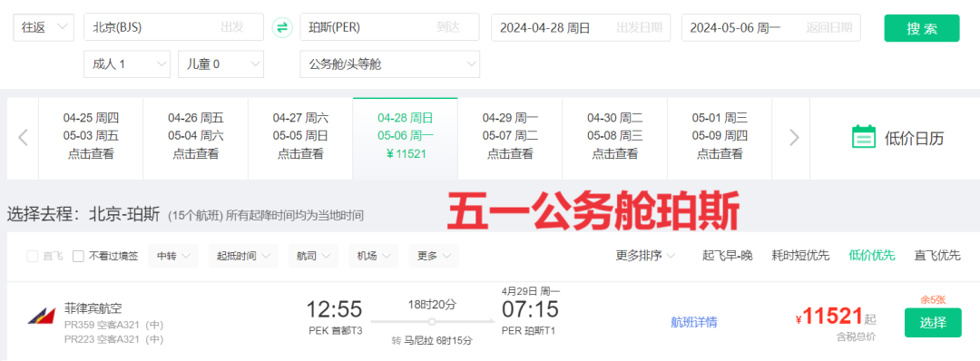This screenshot has height=361, width=980.
Task: Expand the 更多 filter
Action: point(434,256)
